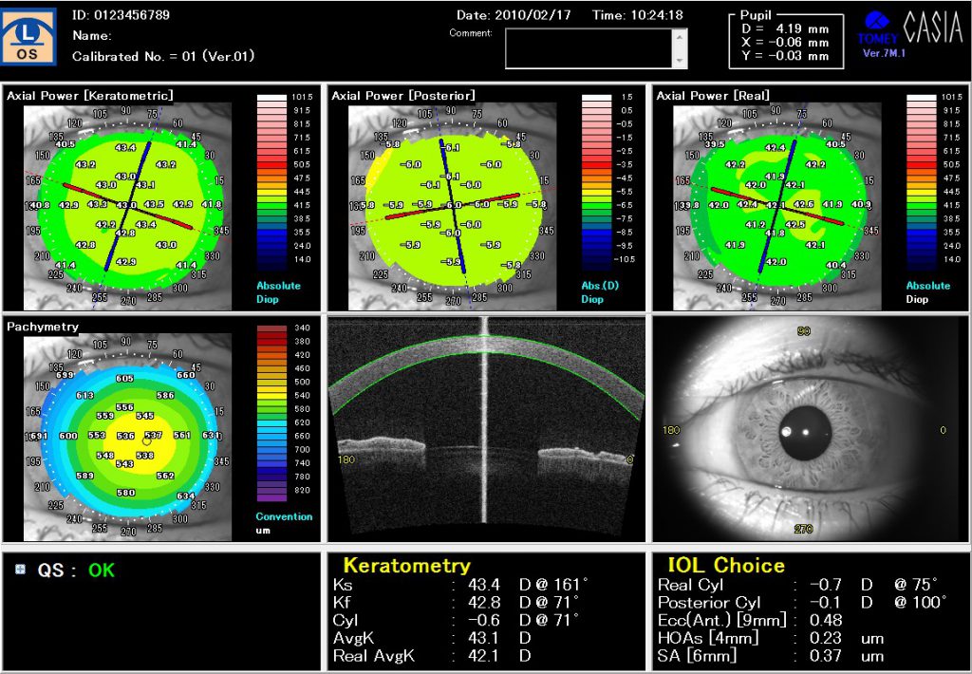Expand the QS quality status details

click(21, 570)
